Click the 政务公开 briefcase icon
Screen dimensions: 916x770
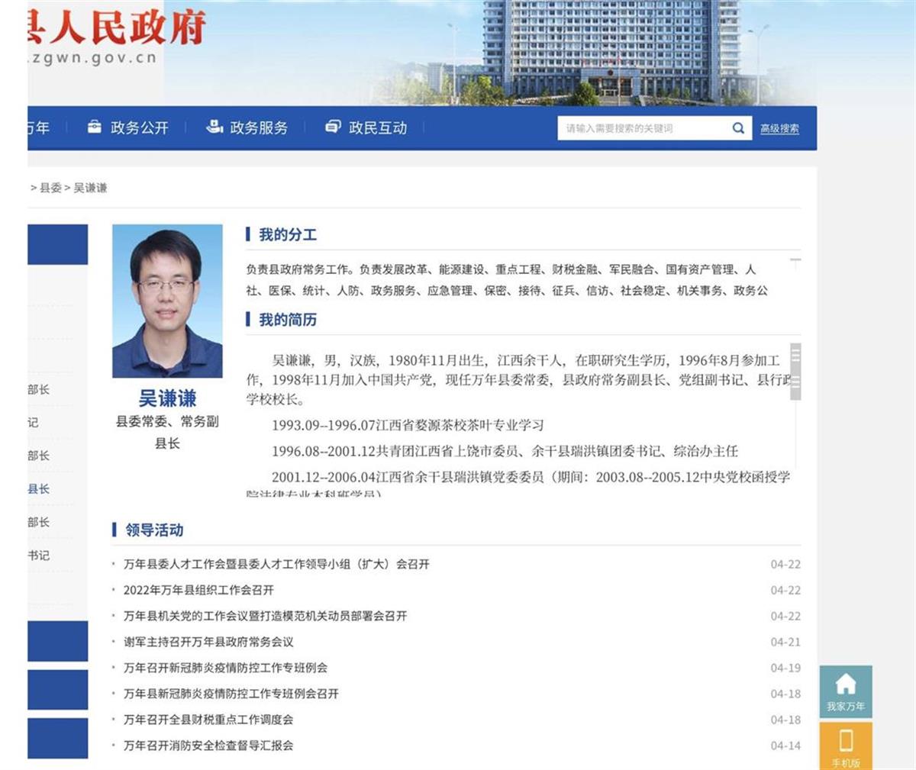click(x=94, y=127)
